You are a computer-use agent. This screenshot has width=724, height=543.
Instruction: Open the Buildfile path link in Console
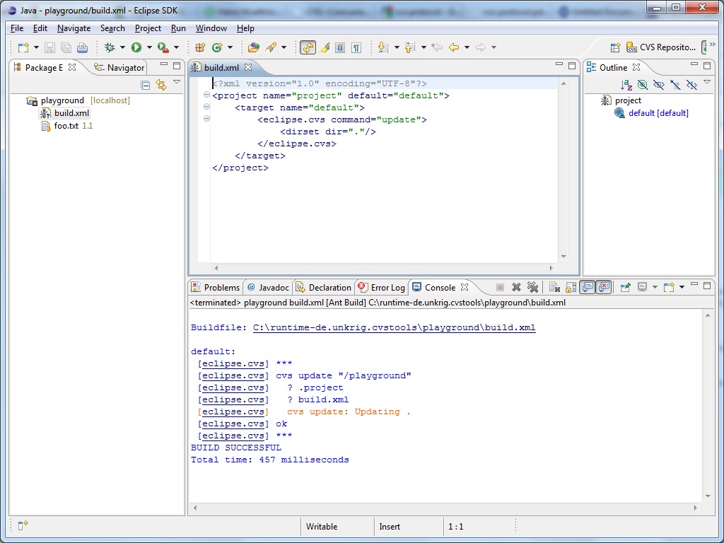pyautogui.click(x=395, y=327)
